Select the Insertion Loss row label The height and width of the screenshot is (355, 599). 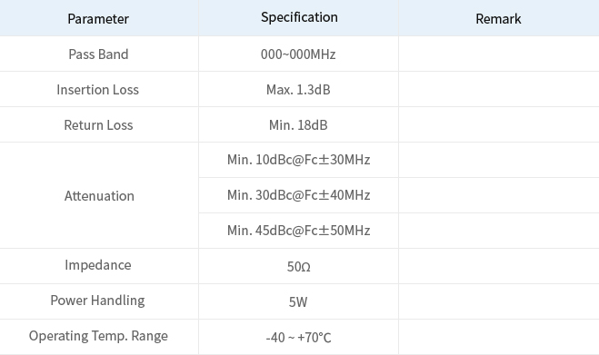pos(98,90)
